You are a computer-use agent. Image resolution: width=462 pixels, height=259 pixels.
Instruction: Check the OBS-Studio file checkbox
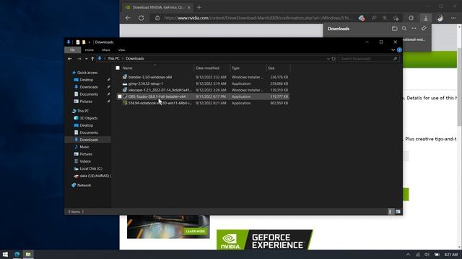[120, 96]
